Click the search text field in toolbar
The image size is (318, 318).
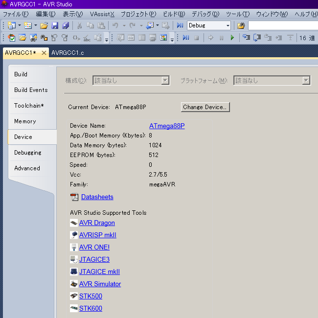point(283,25)
